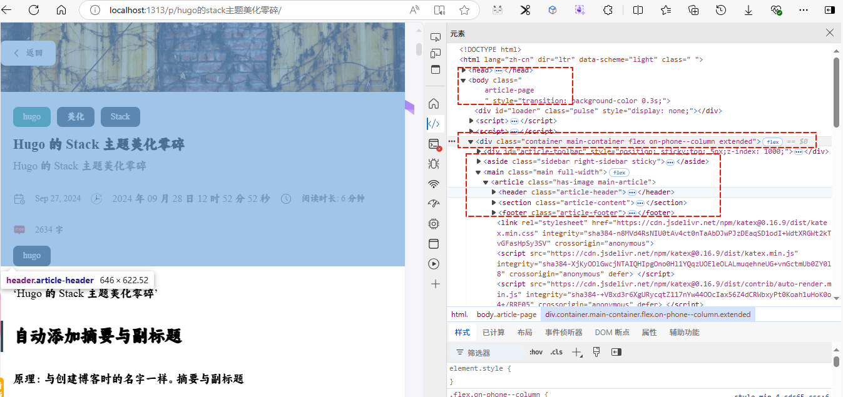Toggle the .cls class editor
The image size is (843, 397).
click(x=556, y=352)
